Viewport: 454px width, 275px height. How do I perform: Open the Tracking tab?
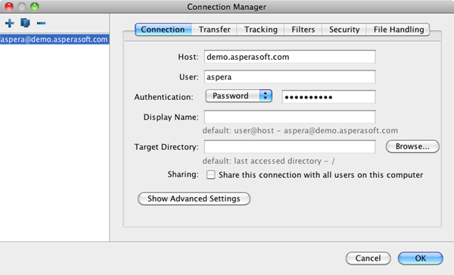point(260,30)
